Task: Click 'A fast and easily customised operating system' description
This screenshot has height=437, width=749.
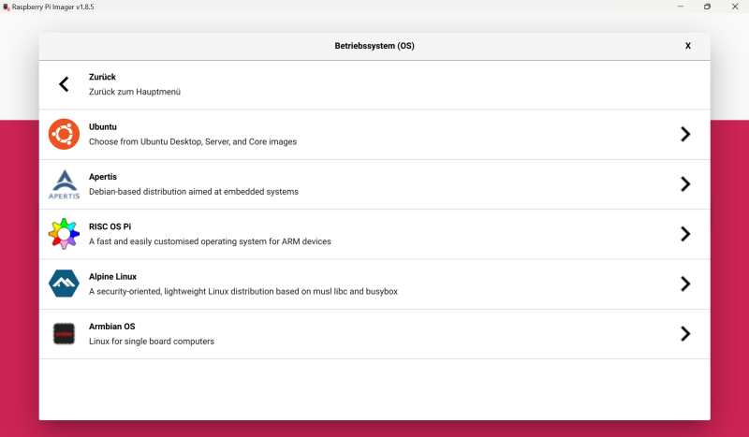Action: click(x=210, y=241)
